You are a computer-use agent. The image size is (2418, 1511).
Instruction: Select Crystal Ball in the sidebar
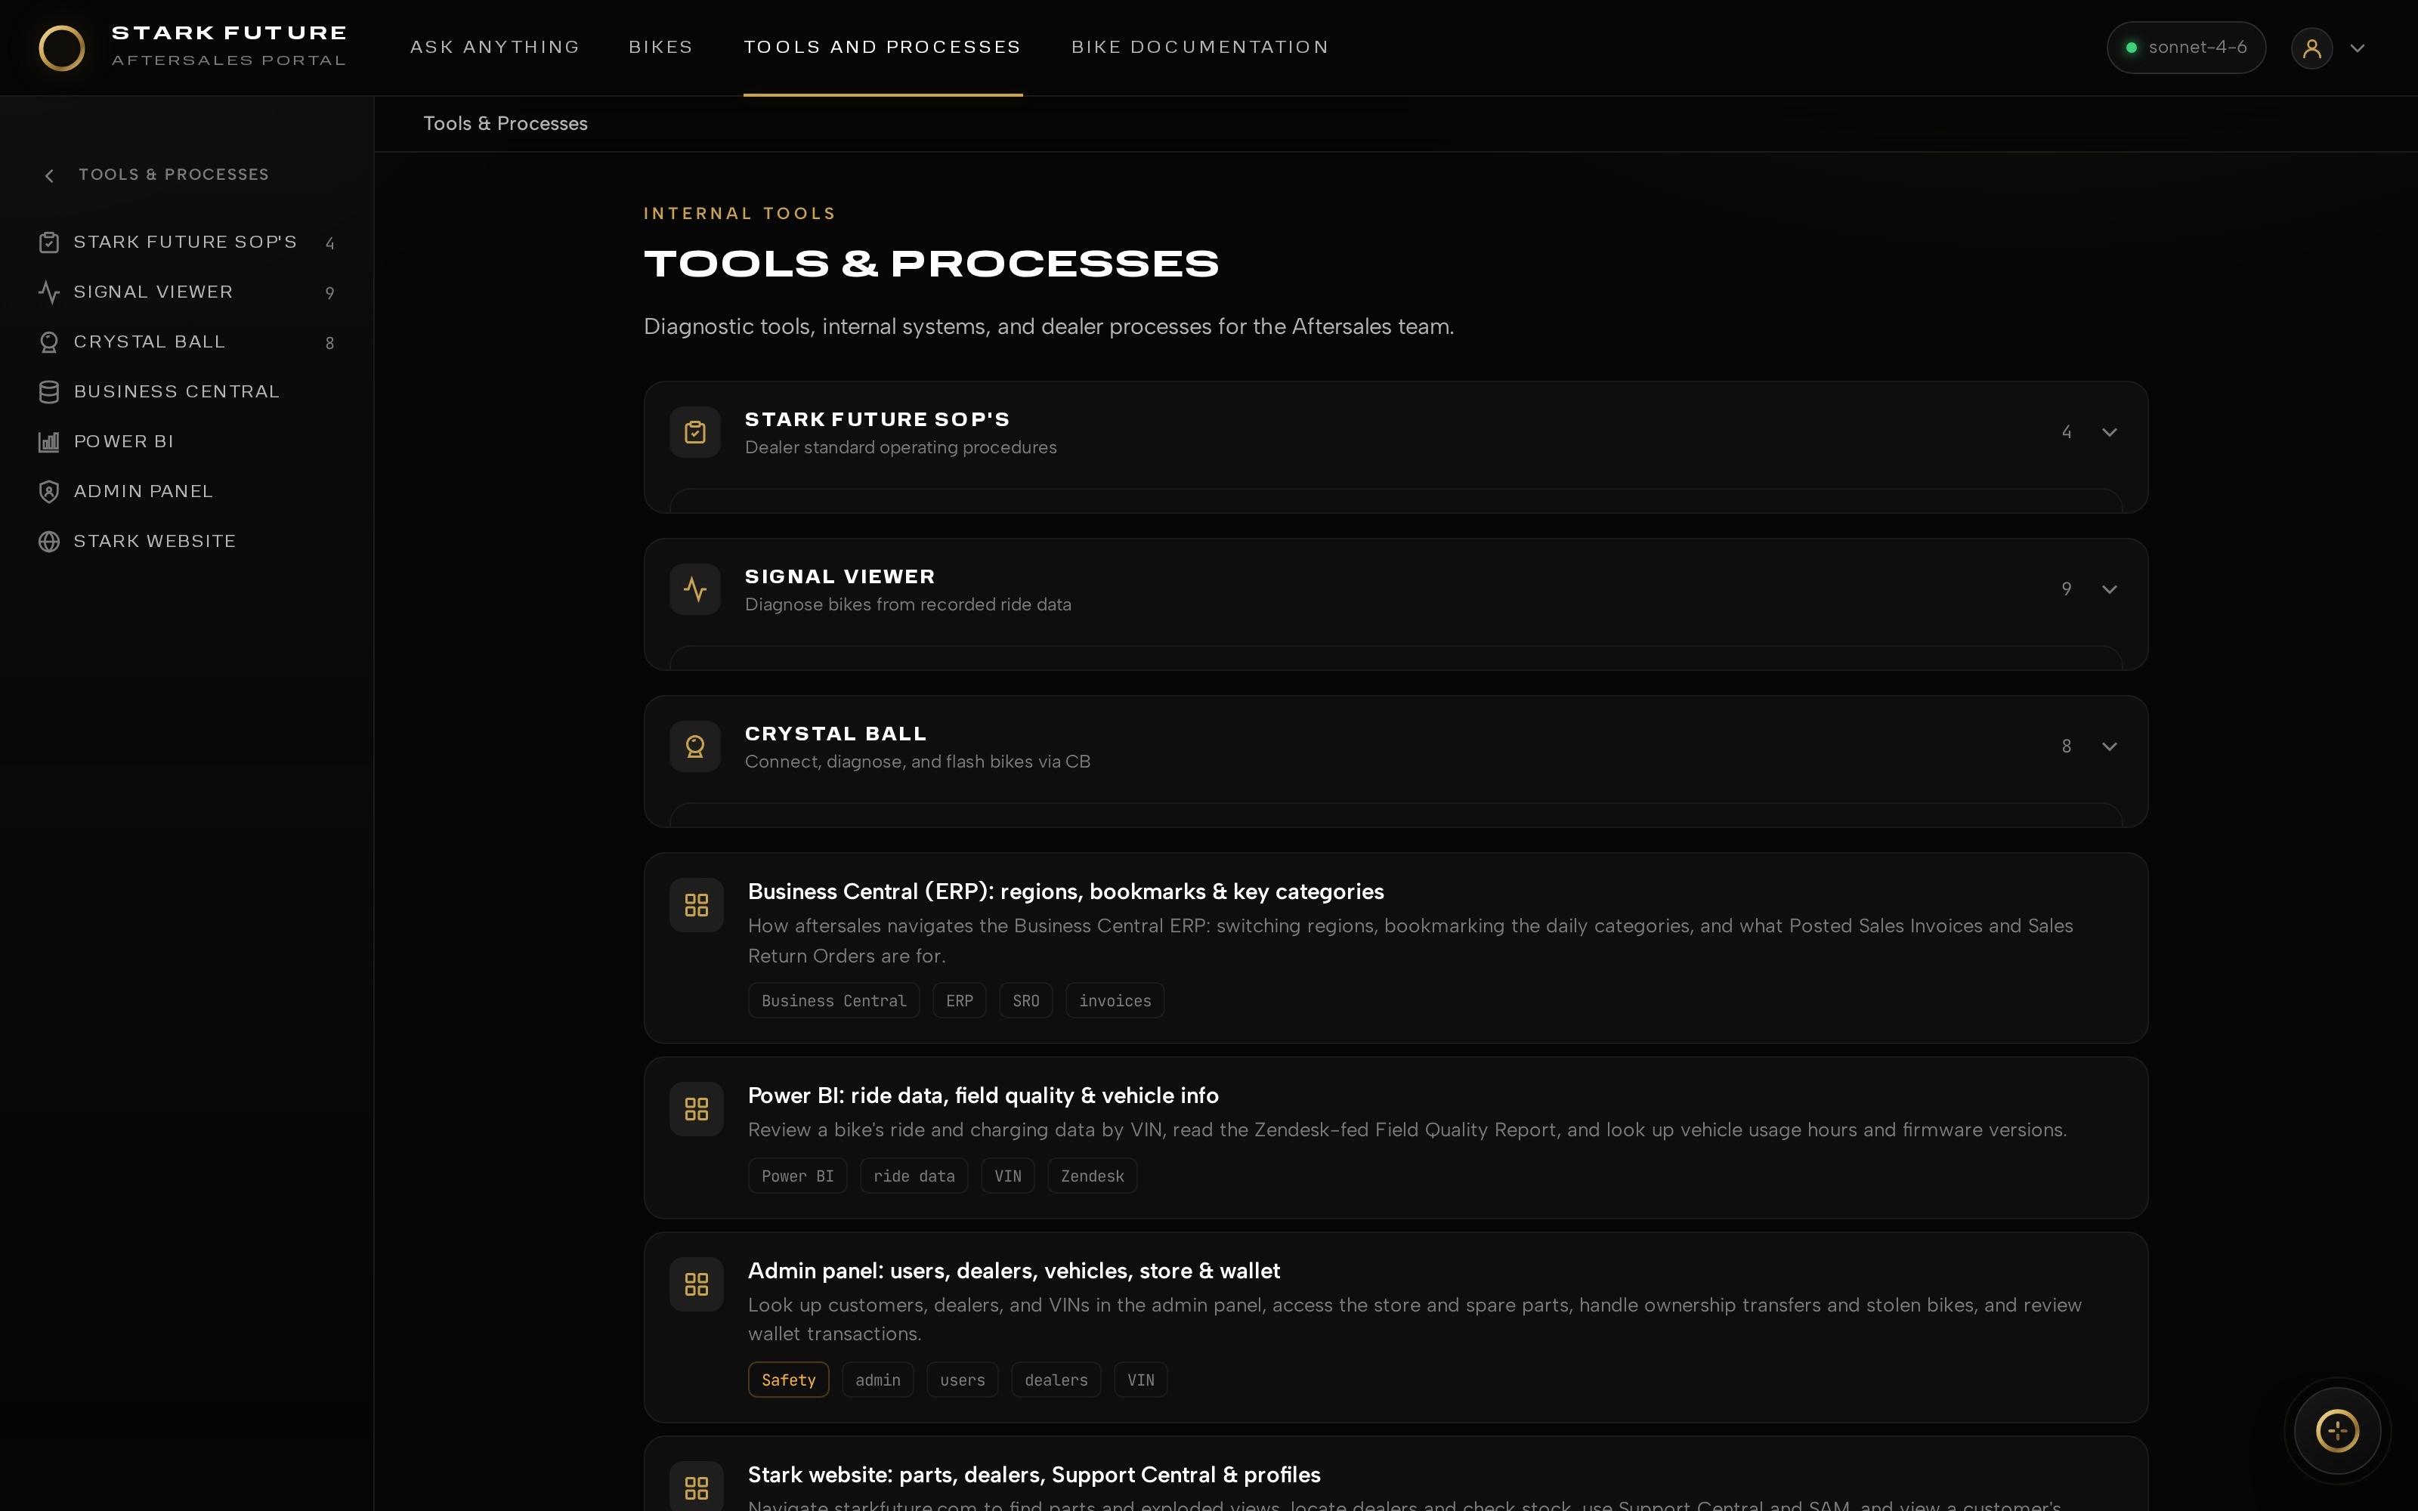point(187,341)
